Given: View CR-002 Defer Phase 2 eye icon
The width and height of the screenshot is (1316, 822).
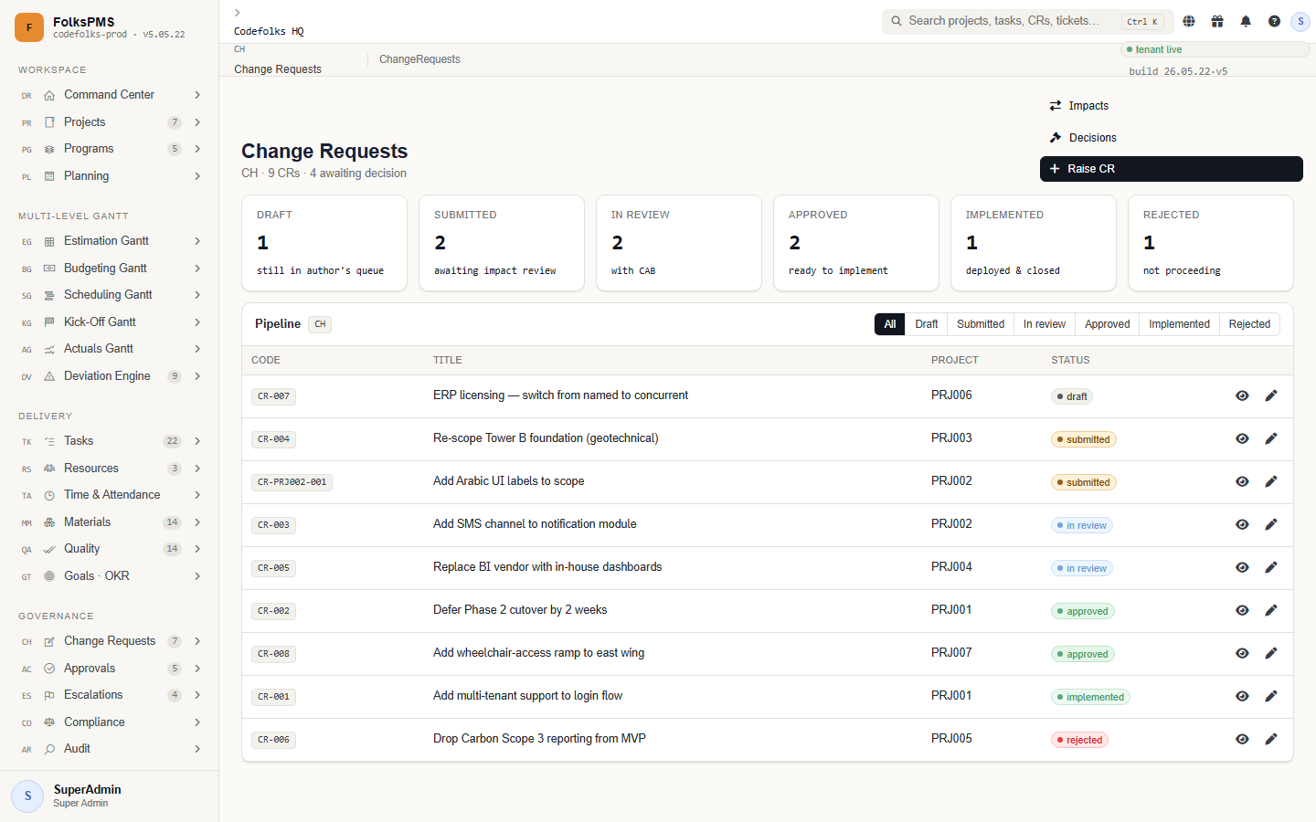Looking at the screenshot, I should coord(1242,610).
